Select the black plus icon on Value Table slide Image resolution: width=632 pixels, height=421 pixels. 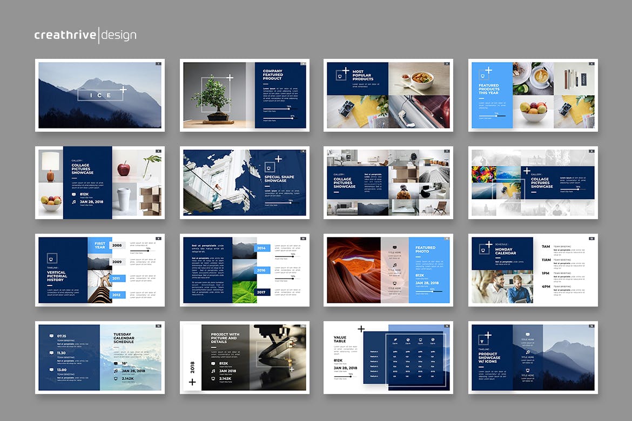(x=361, y=329)
